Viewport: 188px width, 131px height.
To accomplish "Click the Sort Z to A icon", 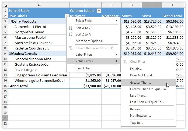I will click(71, 34).
